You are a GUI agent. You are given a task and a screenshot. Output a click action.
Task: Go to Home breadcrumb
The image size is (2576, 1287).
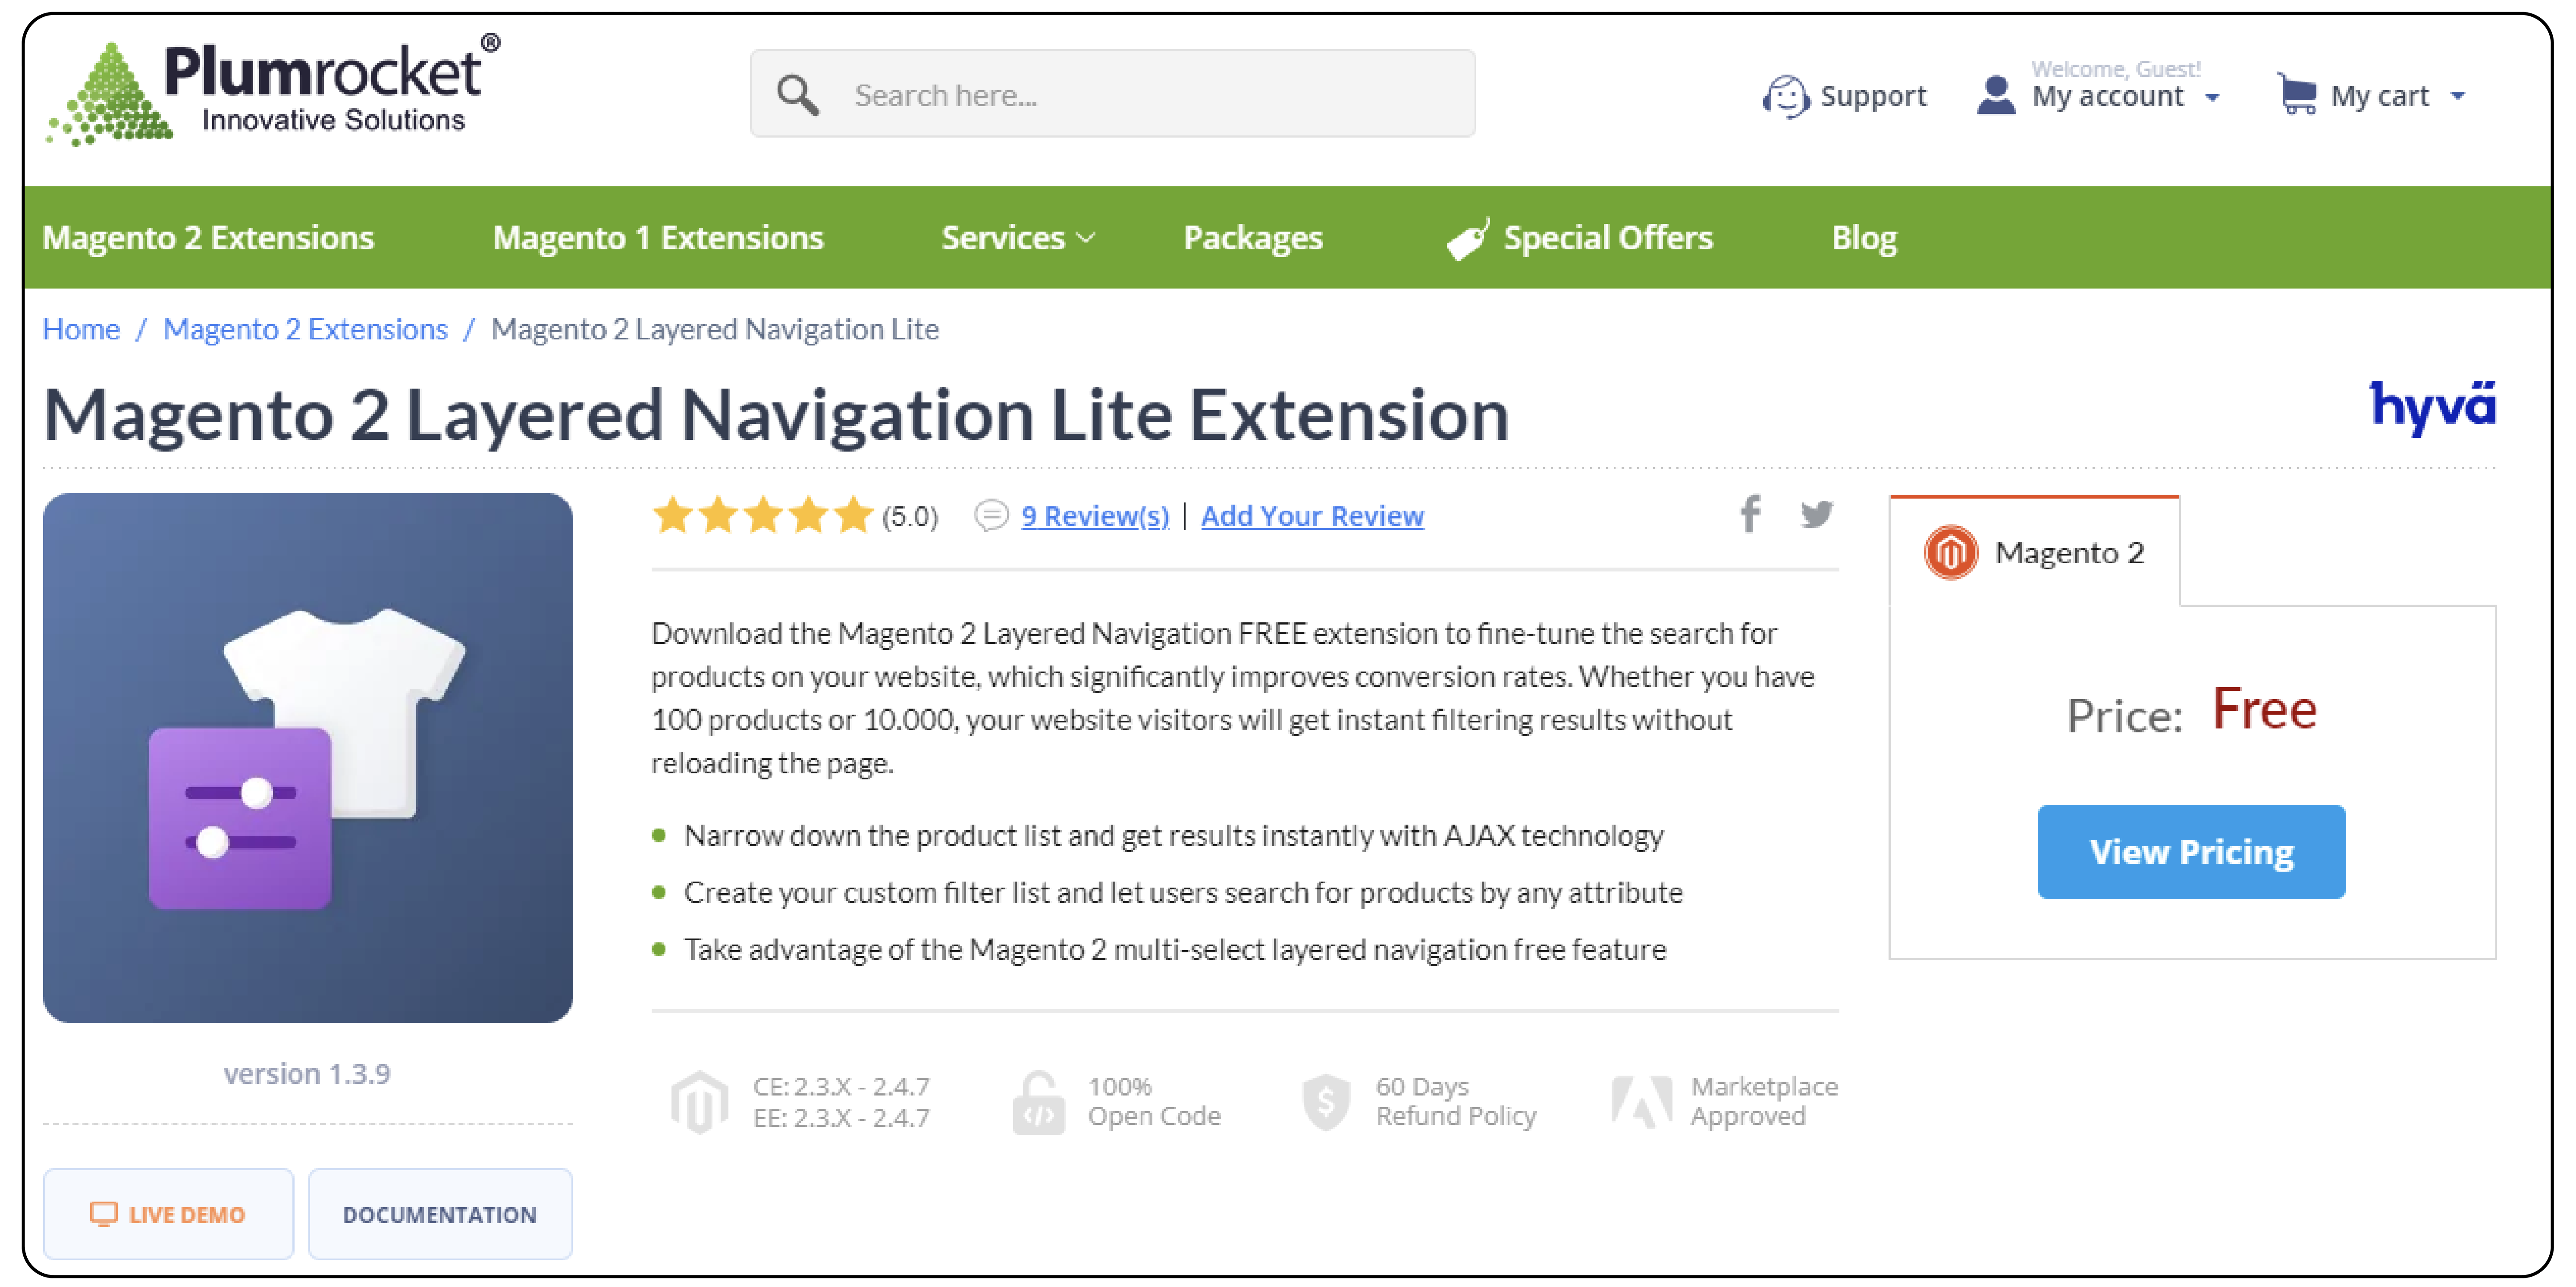coord(81,329)
